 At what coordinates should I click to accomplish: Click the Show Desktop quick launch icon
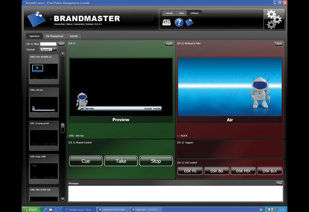[51, 209]
